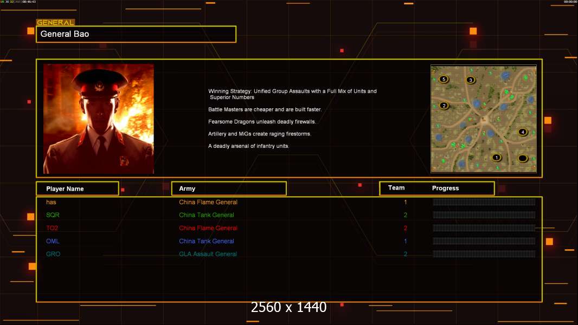Screen dimensions: 578x325
Task: Click the progress bar for player GRO
Action: coord(484,254)
